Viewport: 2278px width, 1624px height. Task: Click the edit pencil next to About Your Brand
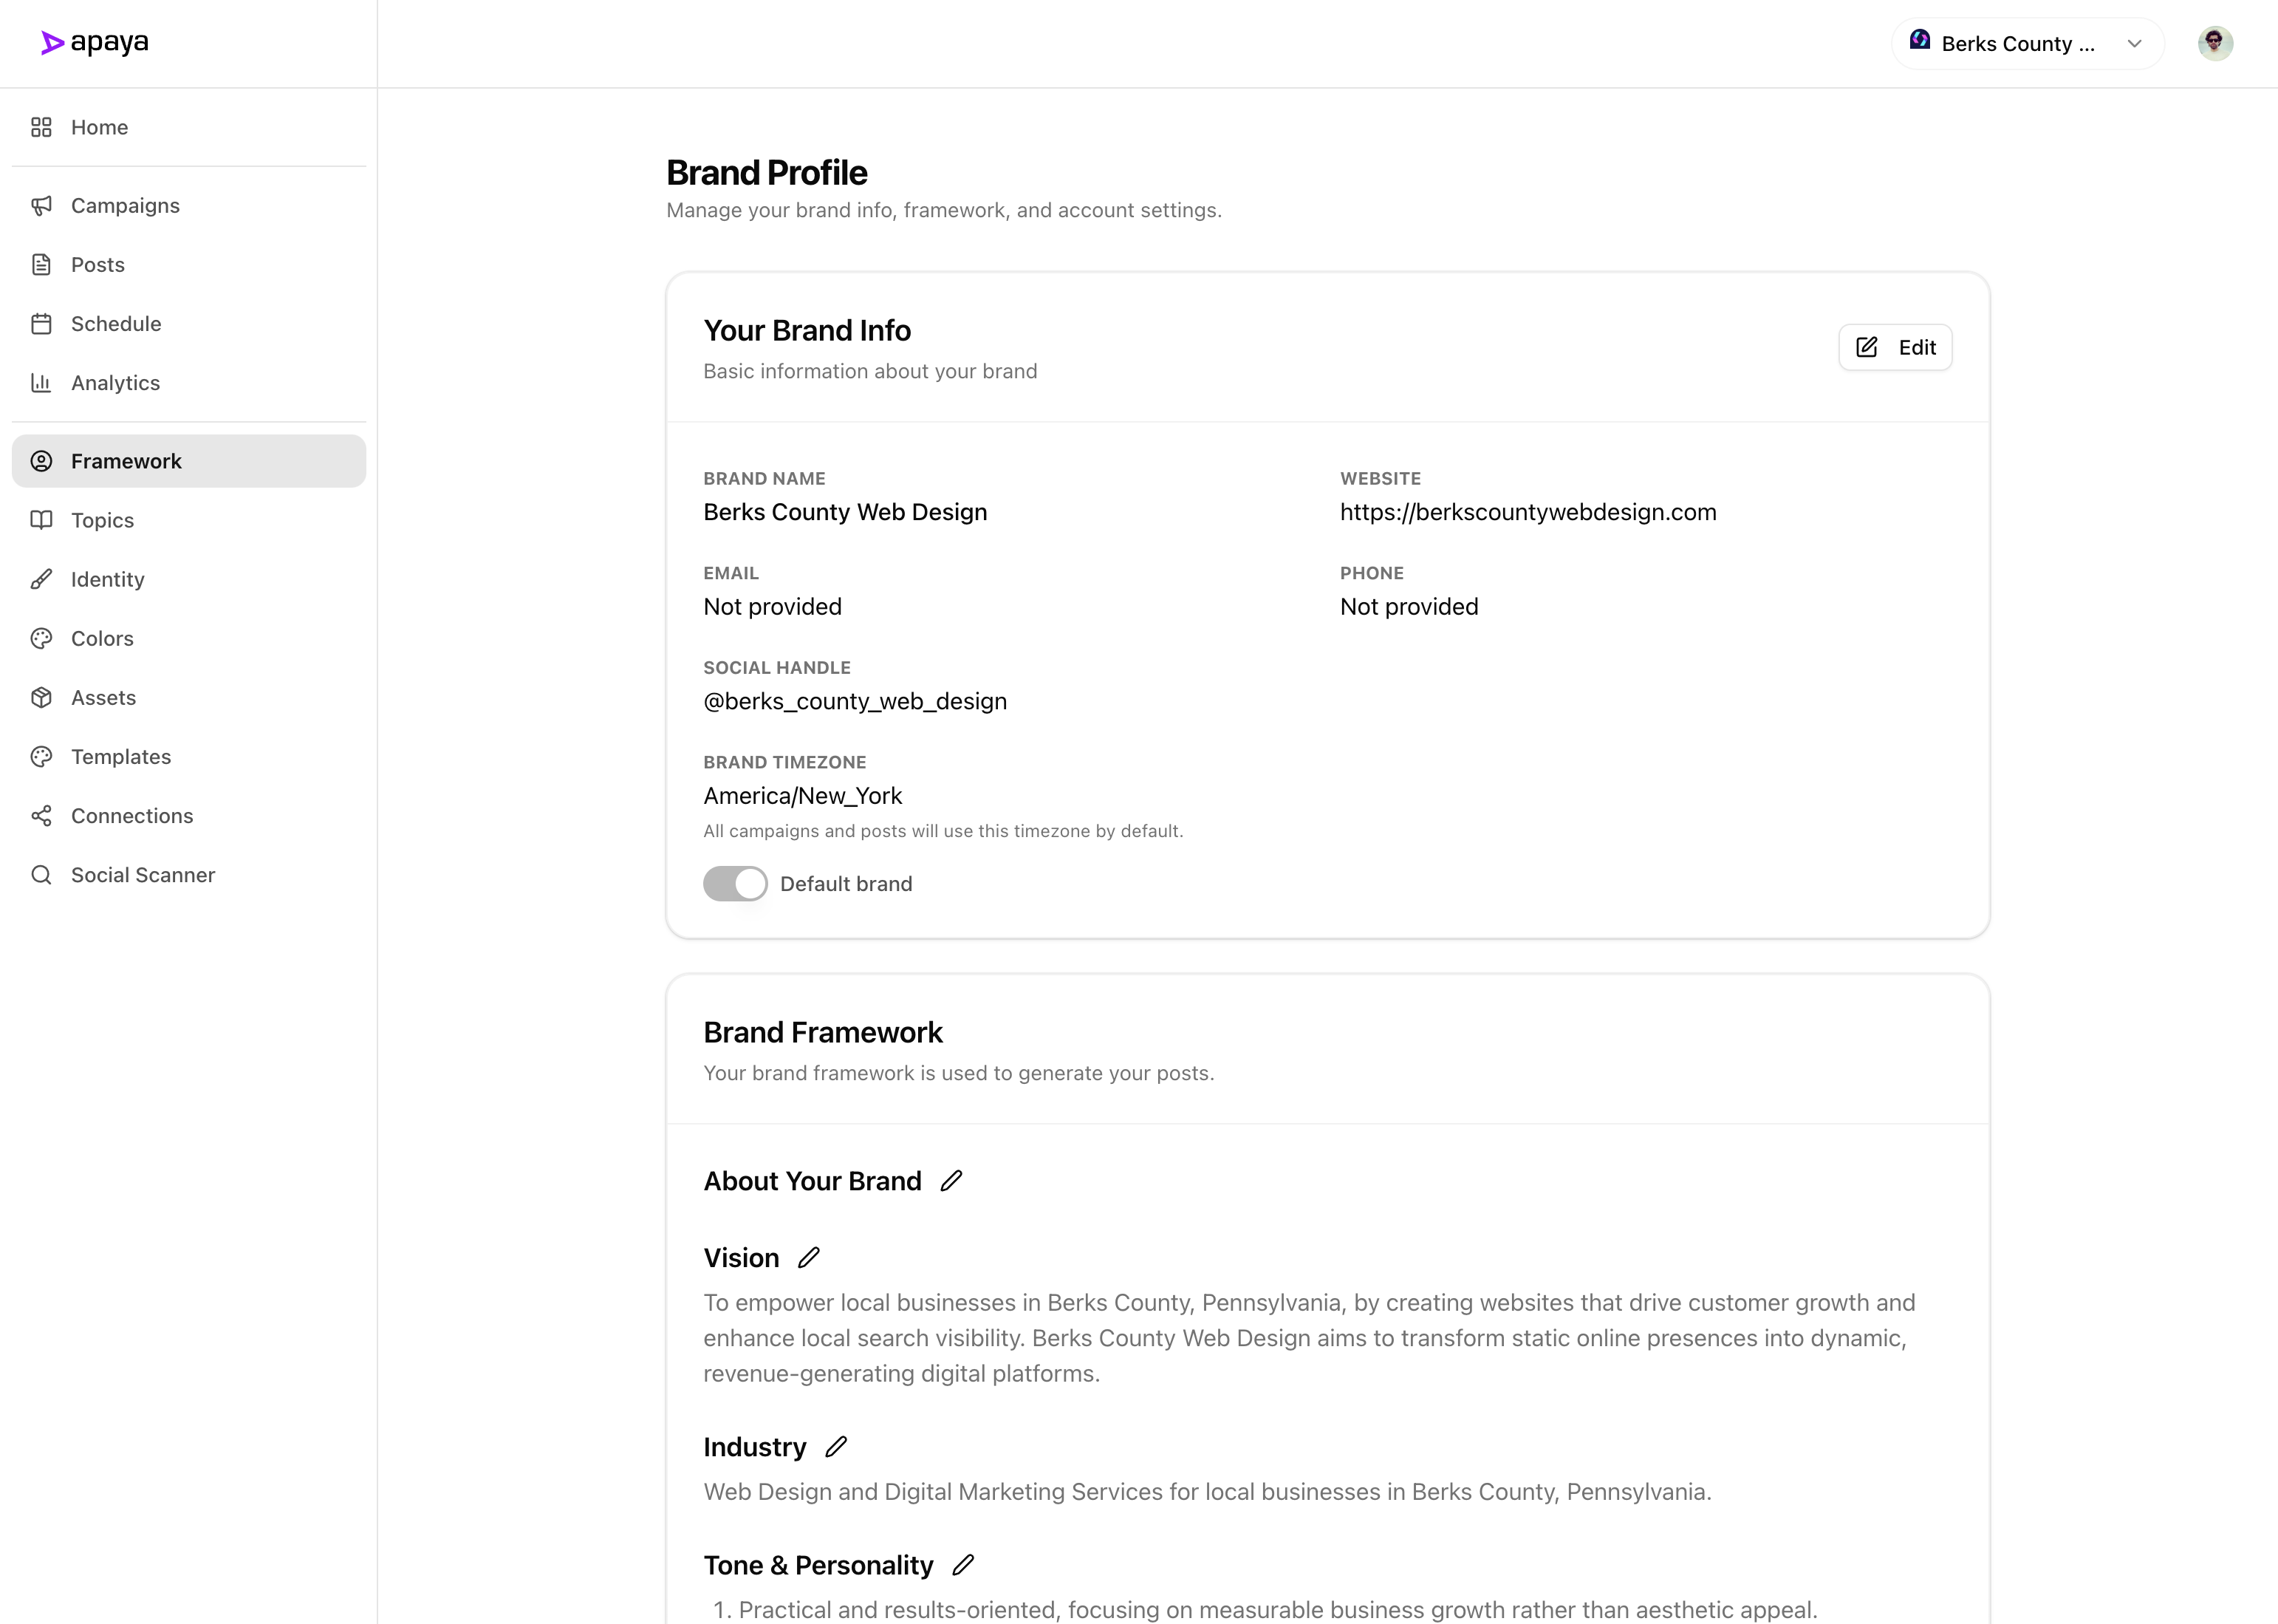[951, 1180]
